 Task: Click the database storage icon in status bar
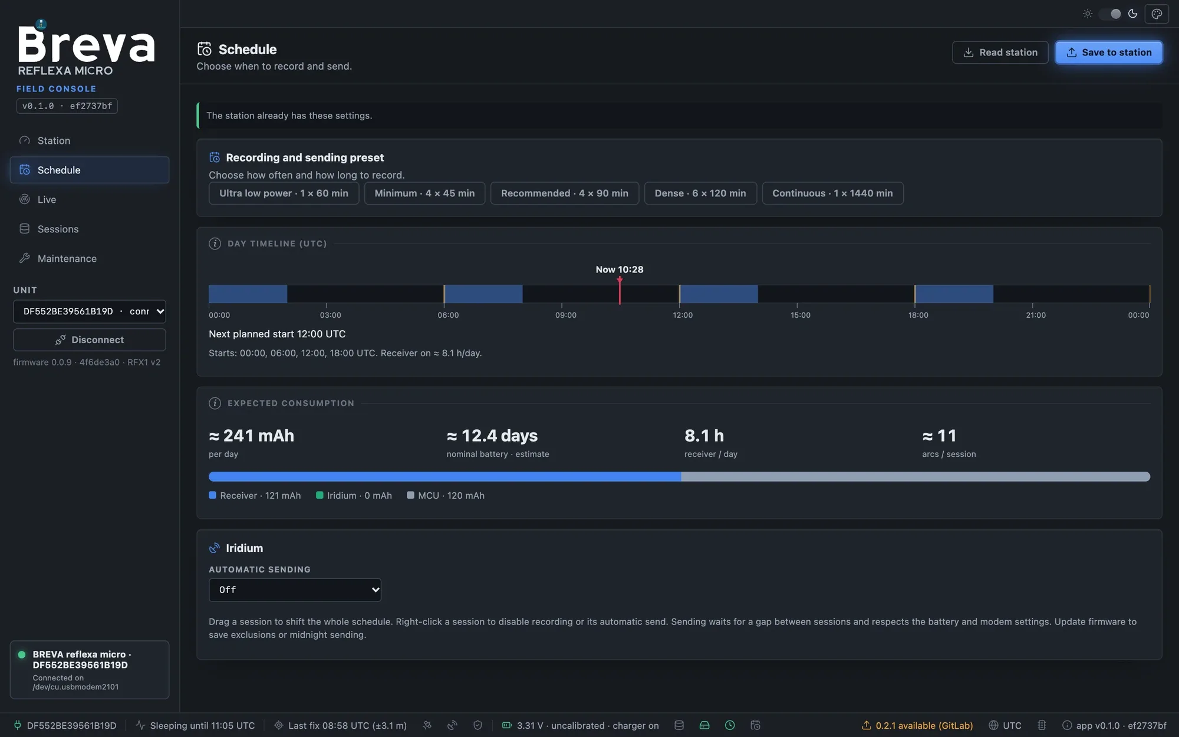coord(679,725)
